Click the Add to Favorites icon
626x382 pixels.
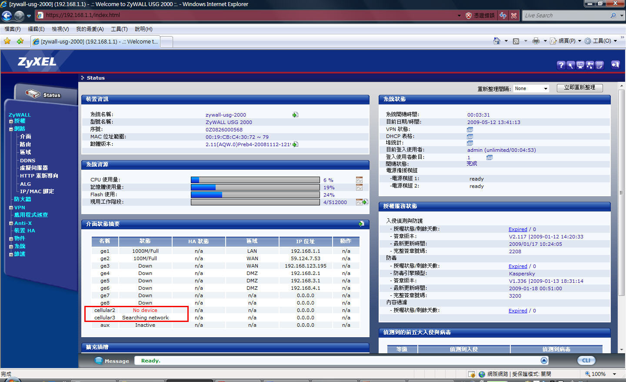click(x=20, y=41)
